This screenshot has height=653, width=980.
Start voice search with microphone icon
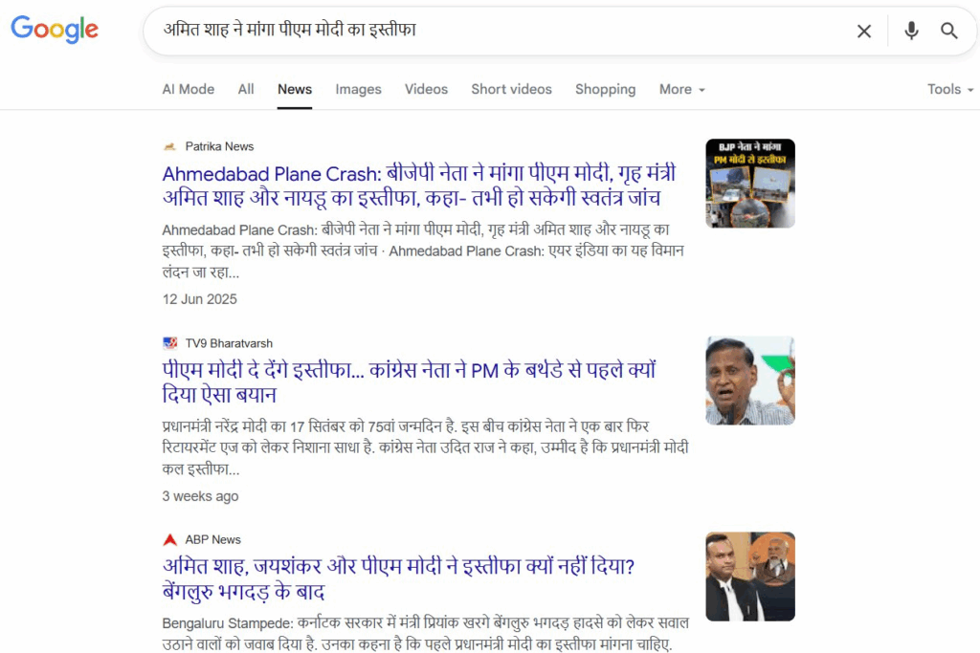[x=911, y=31]
